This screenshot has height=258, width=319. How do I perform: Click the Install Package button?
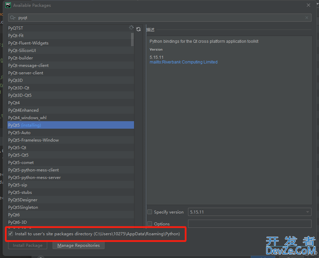point(28,245)
